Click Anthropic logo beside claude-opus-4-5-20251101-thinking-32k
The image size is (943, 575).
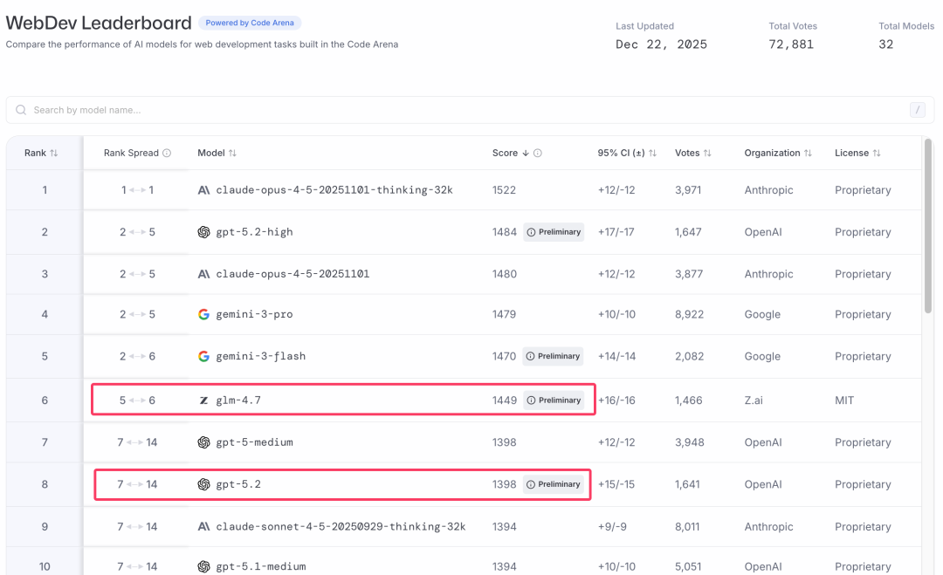pos(203,190)
